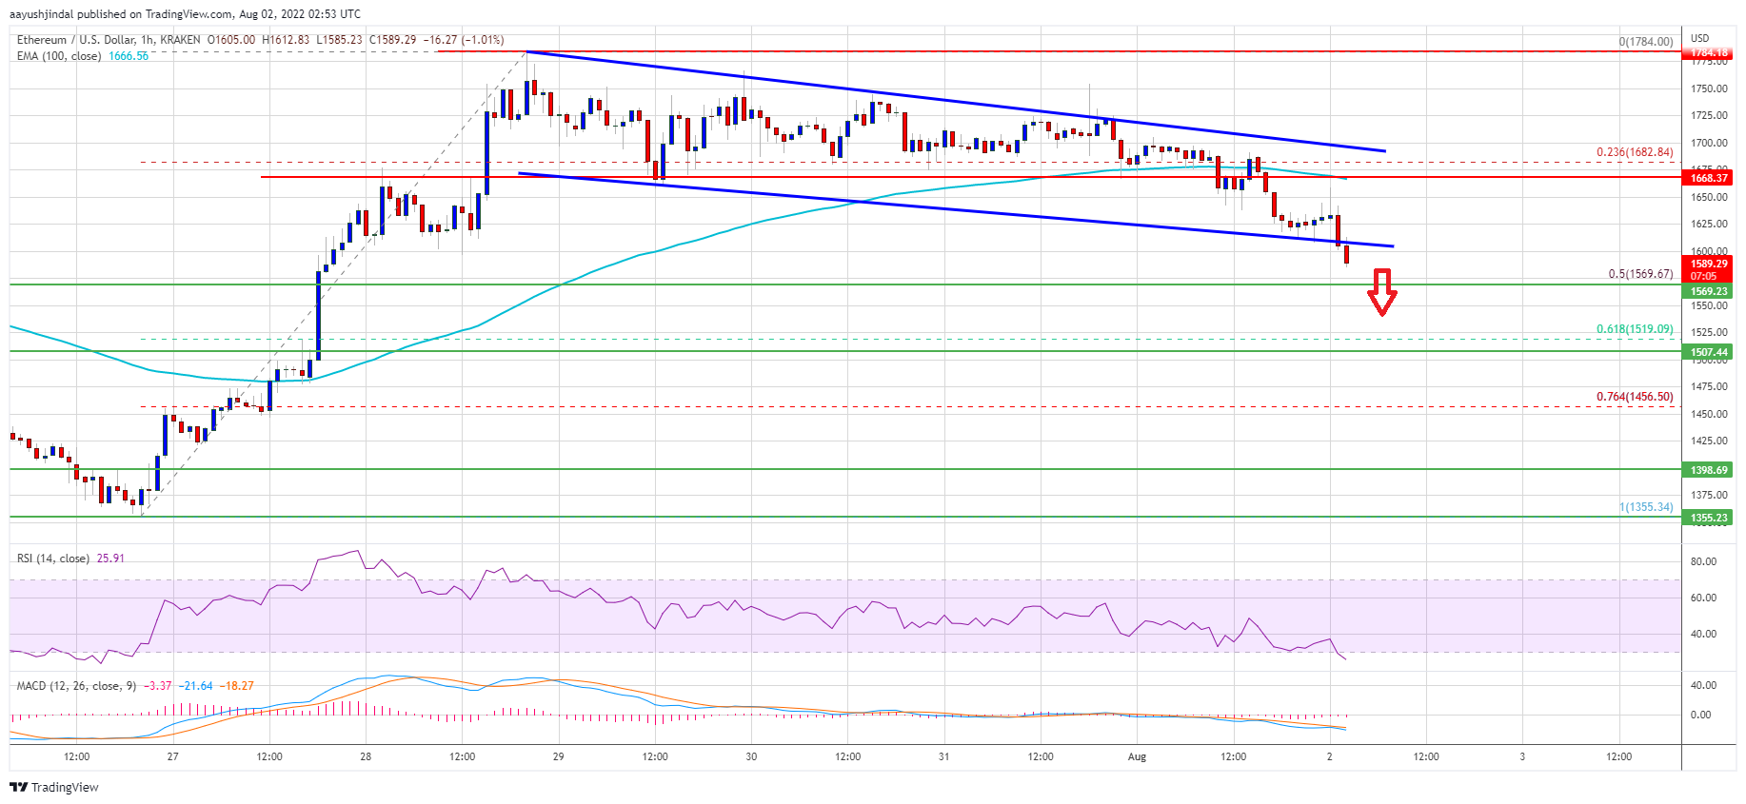Click the RSI 80.00 axis level
The height and width of the screenshot is (804, 1746).
pyautogui.click(x=1703, y=562)
